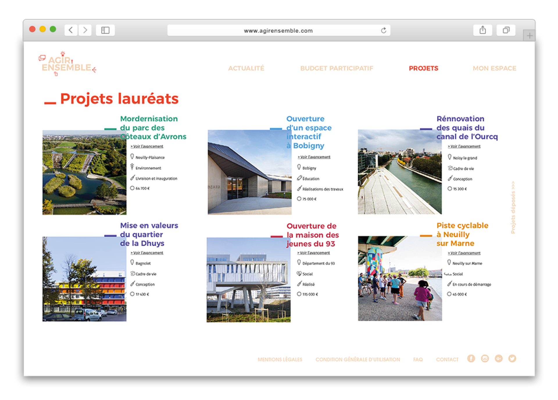Open the FAQ footer link

click(418, 359)
